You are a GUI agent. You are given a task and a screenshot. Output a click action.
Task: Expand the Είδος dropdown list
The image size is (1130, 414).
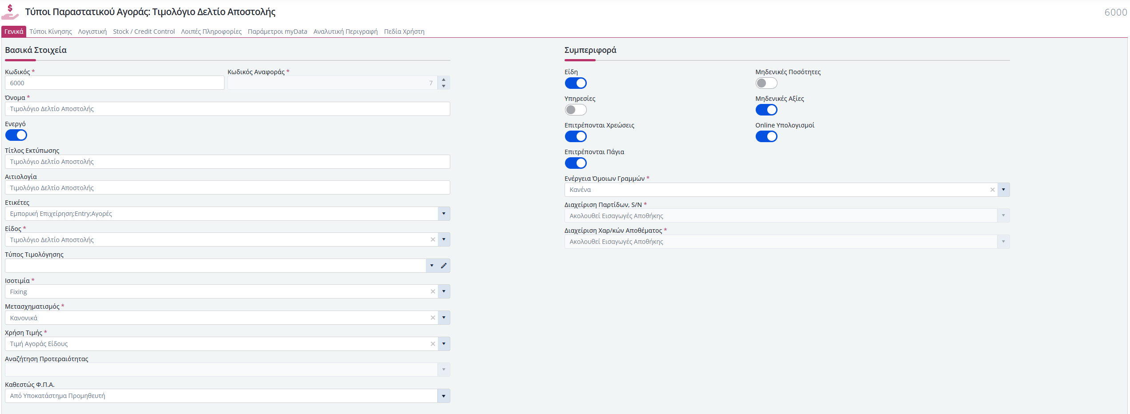tap(444, 239)
